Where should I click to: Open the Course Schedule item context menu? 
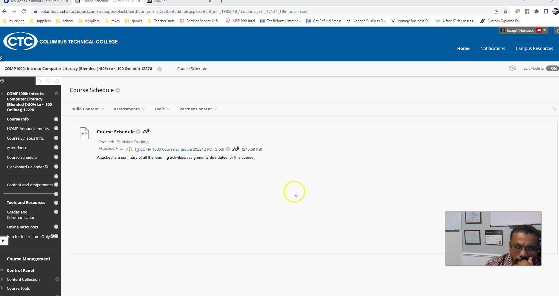(138, 131)
